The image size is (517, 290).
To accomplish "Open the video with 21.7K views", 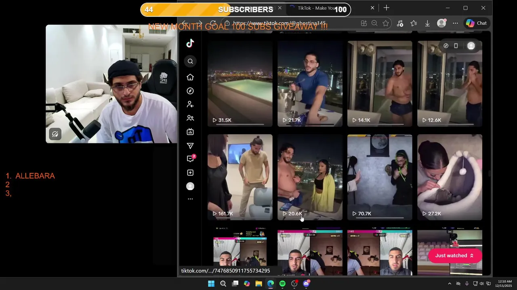I will coord(310,83).
